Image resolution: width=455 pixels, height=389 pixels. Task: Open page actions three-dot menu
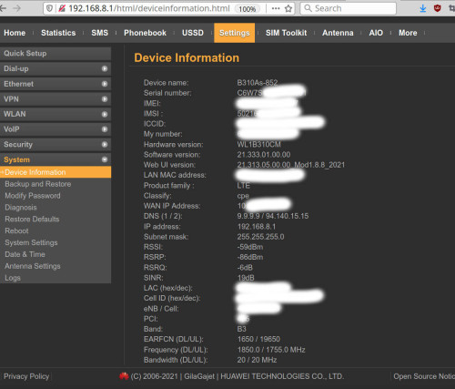276,8
